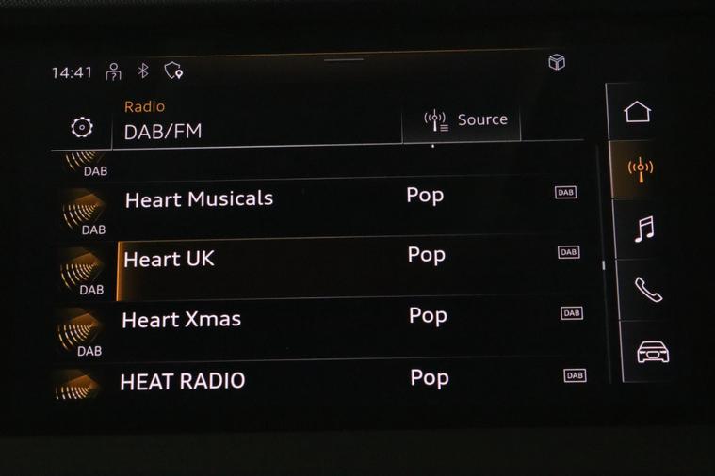Tune to HEAT RADIO station

(x=319, y=382)
